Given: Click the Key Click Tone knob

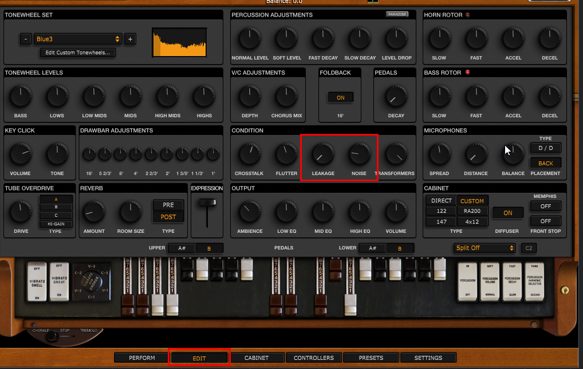Looking at the screenshot, I should pos(57,154).
